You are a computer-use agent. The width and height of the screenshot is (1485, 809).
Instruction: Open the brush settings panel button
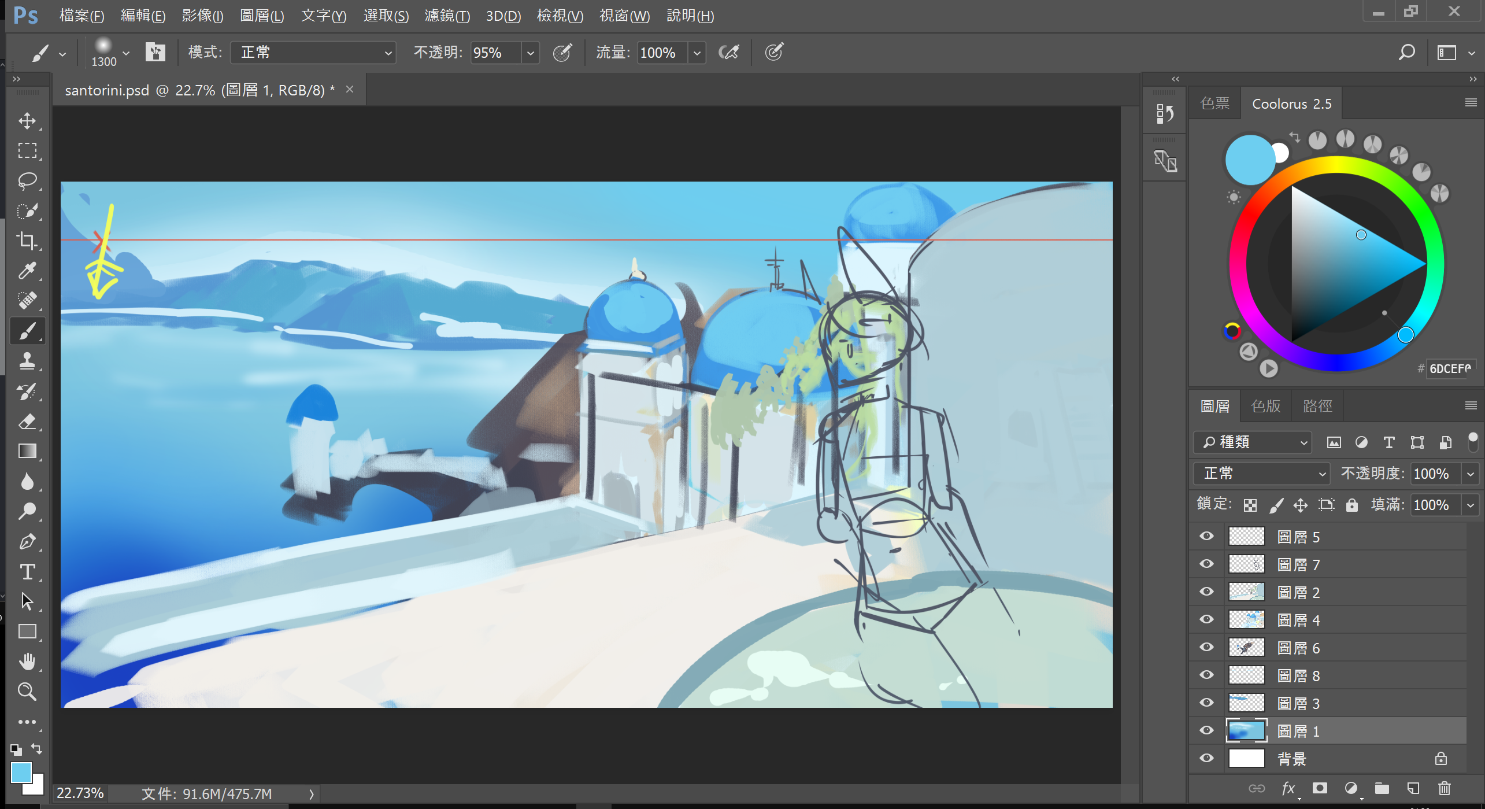(x=155, y=53)
